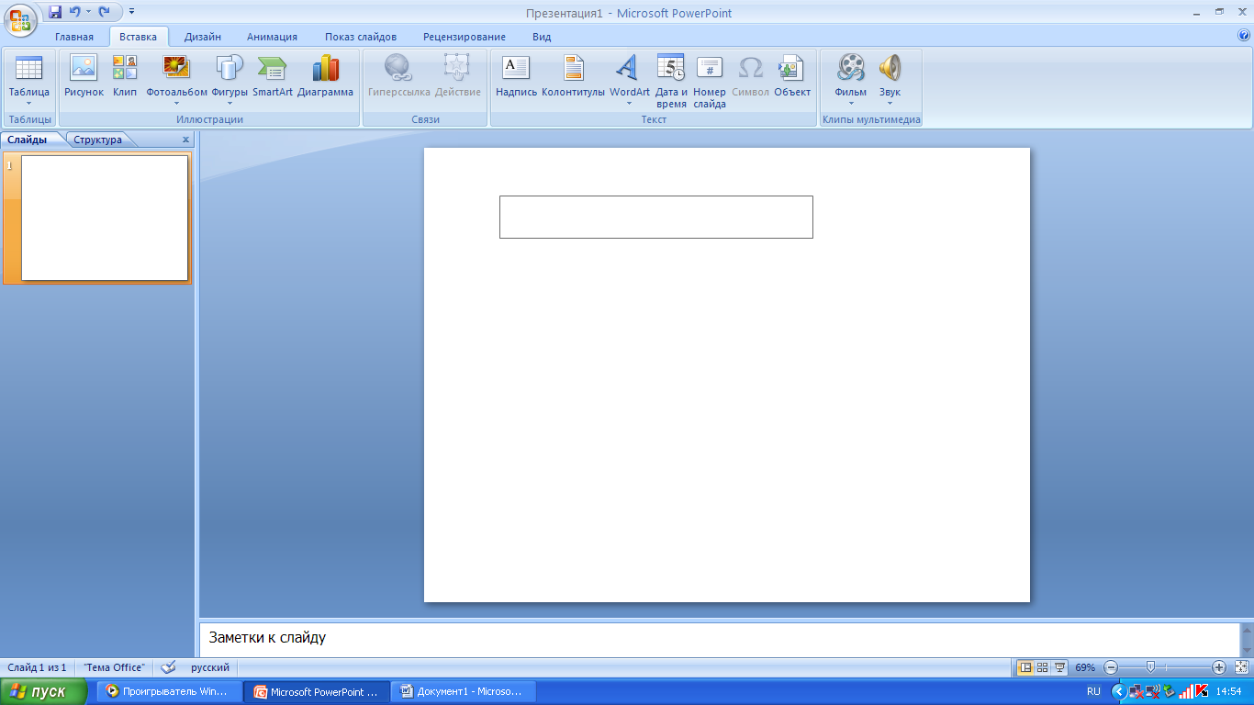Viewport: 1254px width, 705px height.
Task: Select the Вставка ribbon tab
Action: point(139,37)
